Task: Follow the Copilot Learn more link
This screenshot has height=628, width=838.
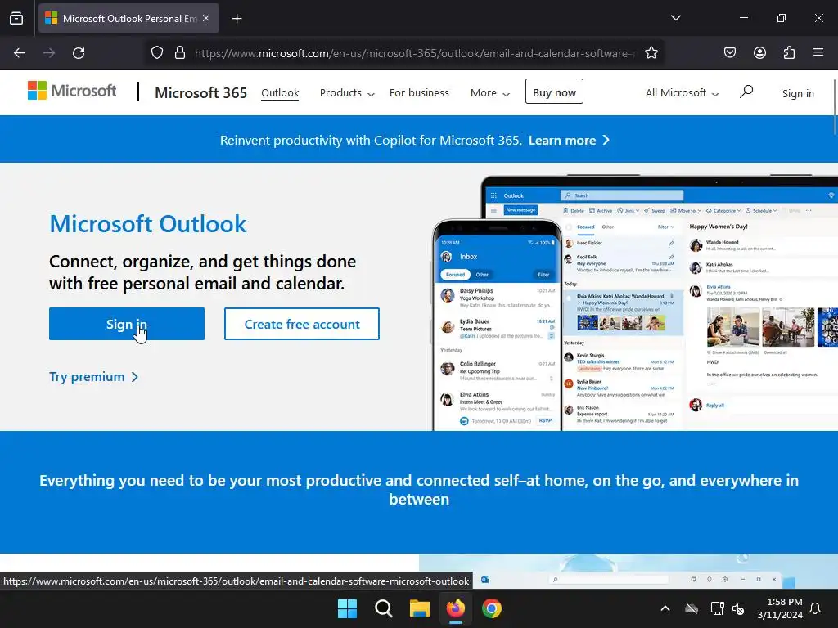Action: click(570, 141)
